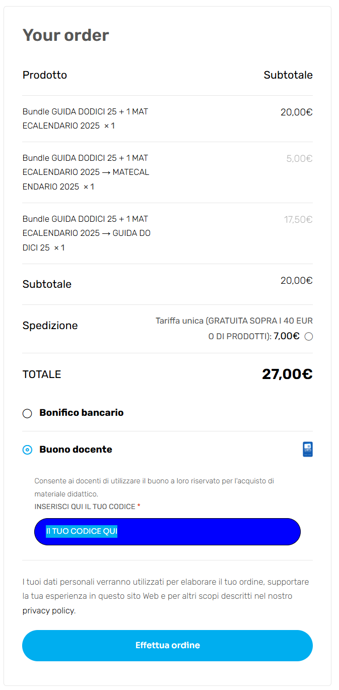Viewport: 339px width, 690px height.
Task: Click the greyed 5,00€ item price
Action: (x=299, y=158)
